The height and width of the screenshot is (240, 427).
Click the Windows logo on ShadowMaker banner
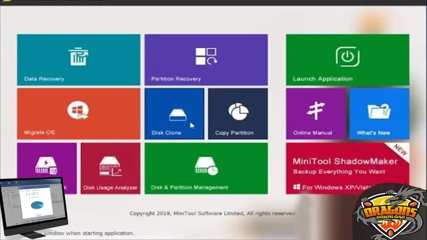(296, 187)
